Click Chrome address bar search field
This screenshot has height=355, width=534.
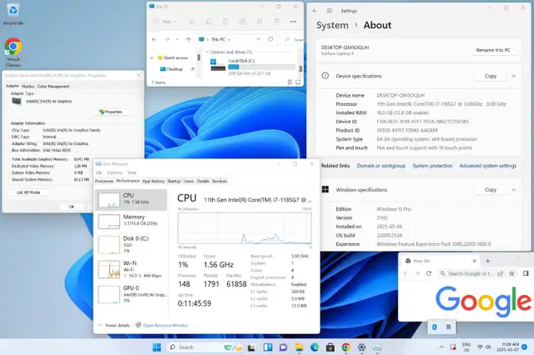click(471, 273)
